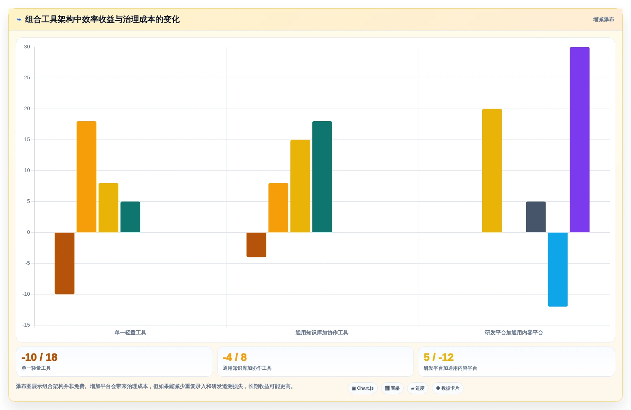The width and height of the screenshot is (631, 410).
Task: Click the yellow 15 bar under 通用知识库加协作工具
Action: [300, 186]
